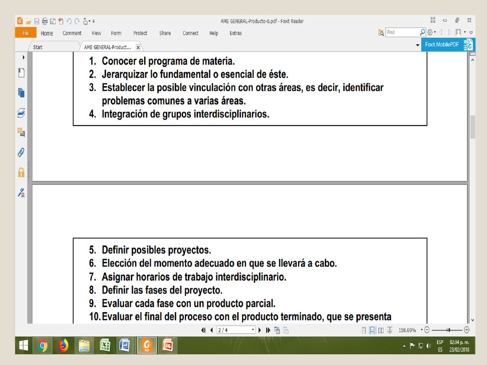Open the File menu
Screen dimensions: 487x365
tap(26, 33)
